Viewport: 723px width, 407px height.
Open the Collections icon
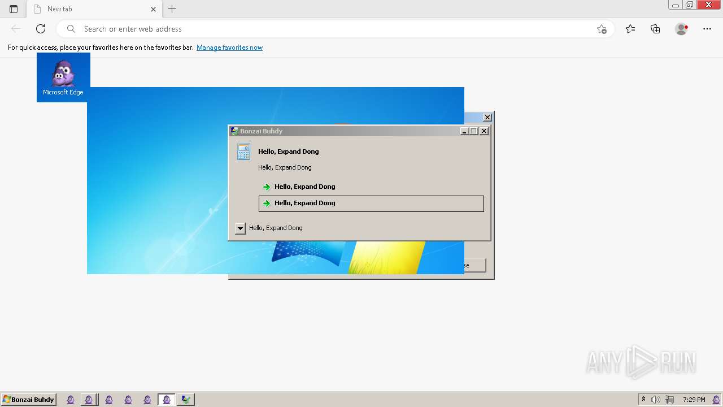coord(655,29)
